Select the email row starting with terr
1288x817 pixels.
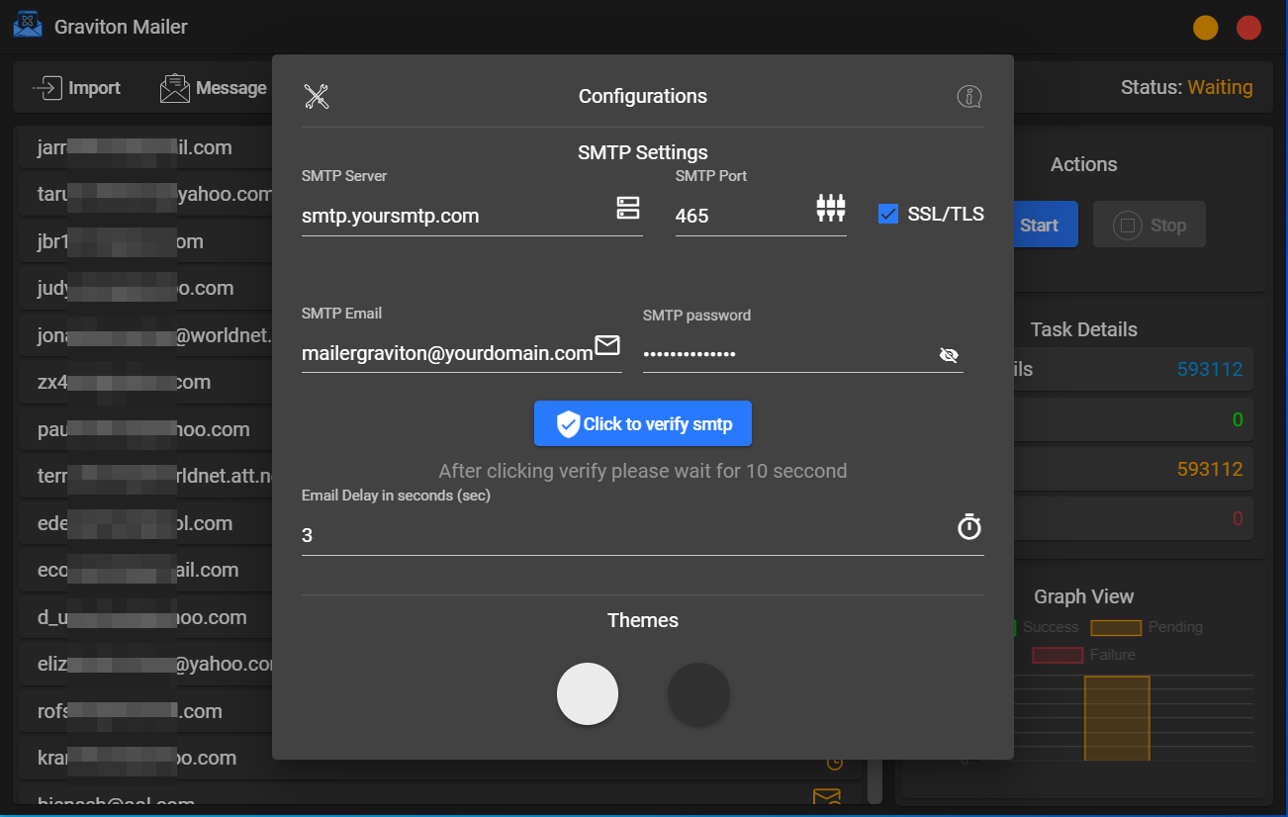(x=146, y=476)
